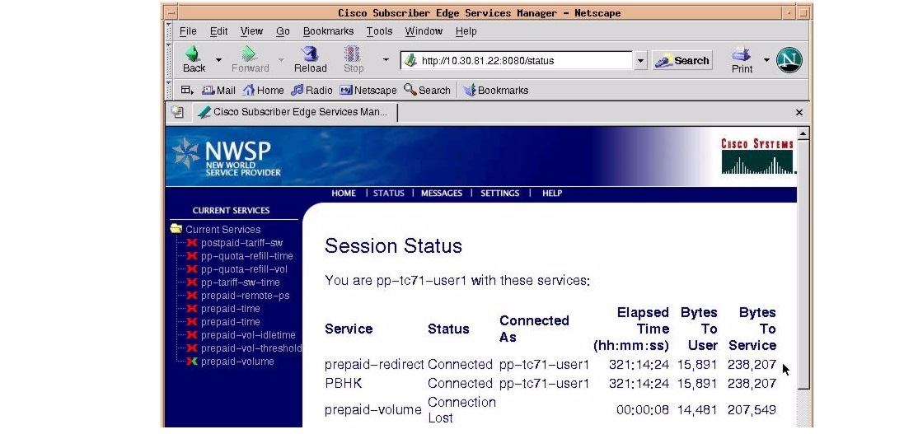Click the Netscape bookmark toolbar item
This screenshot has width=904, height=434.
pyautogui.click(x=368, y=90)
